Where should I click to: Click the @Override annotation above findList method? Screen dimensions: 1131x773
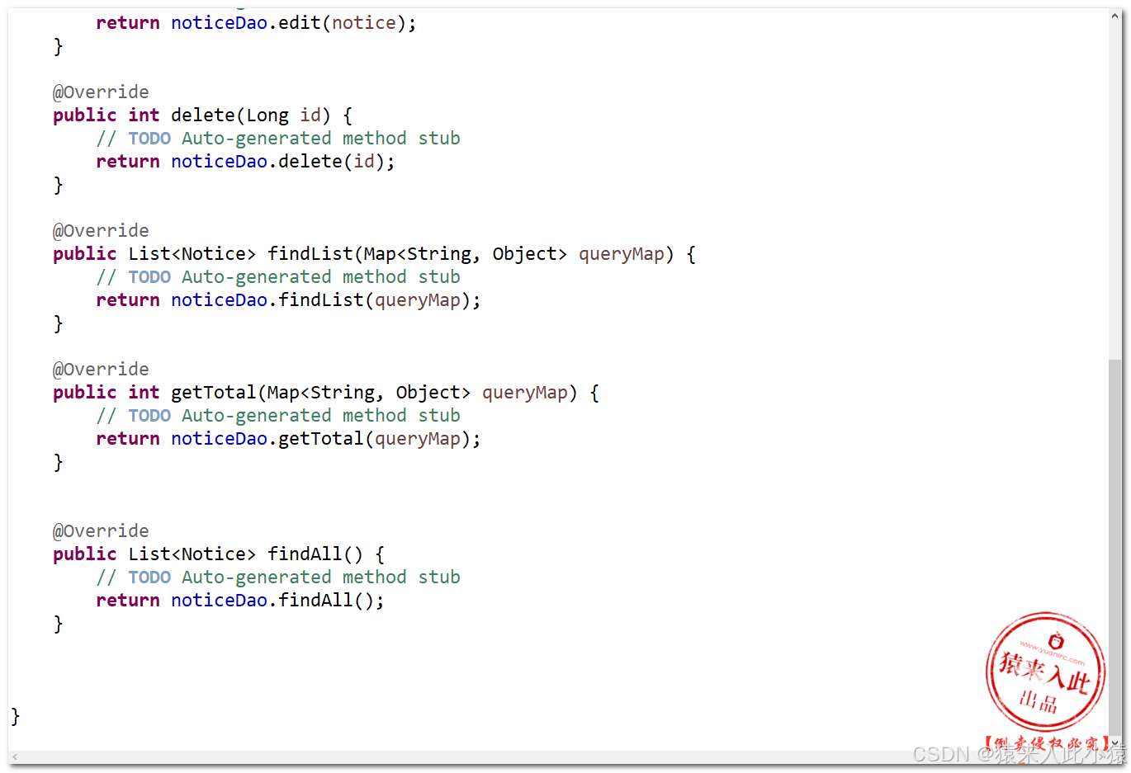point(101,231)
